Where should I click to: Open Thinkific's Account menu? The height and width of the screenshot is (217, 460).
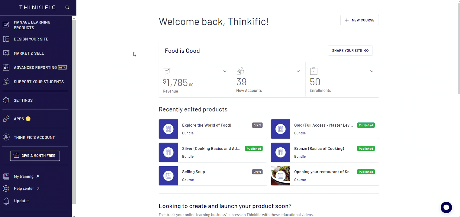coord(35,137)
